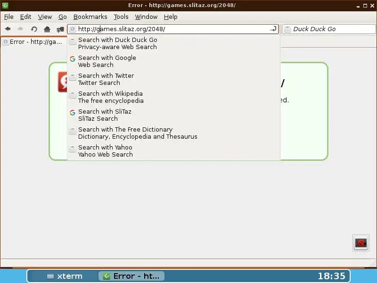Screen dimensions: 377x283
Task: Click the icon beside Search with Yahoo
Action: (73, 149)
